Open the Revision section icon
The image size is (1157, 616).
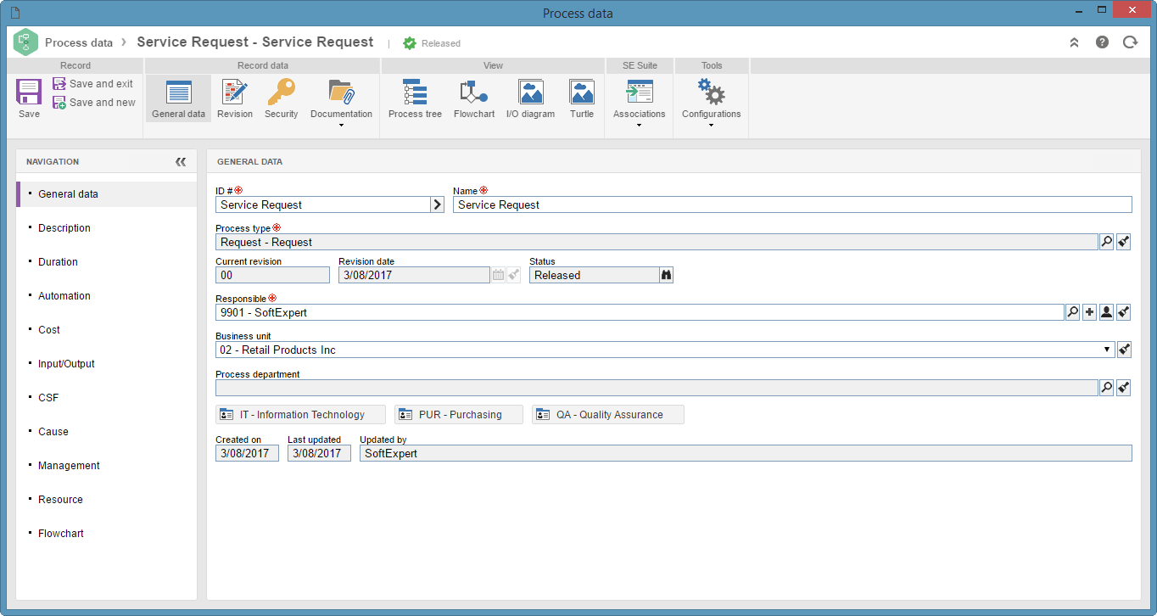click(235, 92)
